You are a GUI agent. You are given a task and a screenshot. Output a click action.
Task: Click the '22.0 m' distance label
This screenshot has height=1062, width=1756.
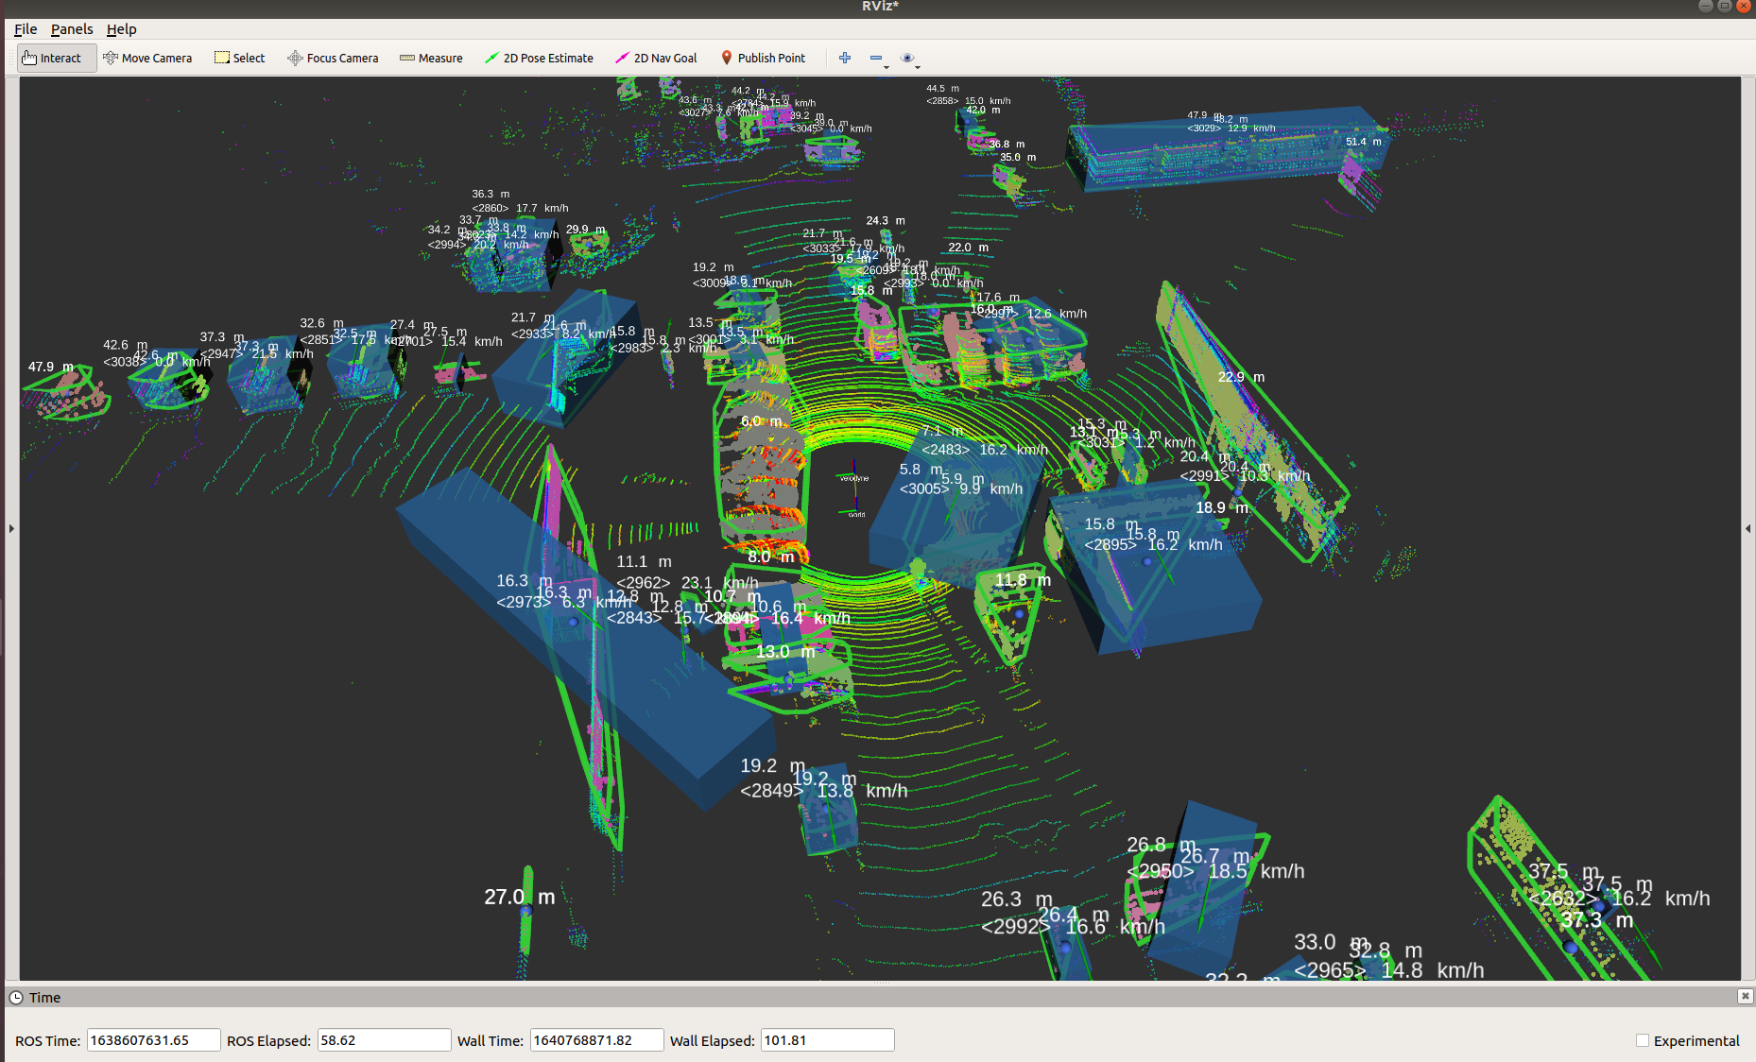click(968, 248)
